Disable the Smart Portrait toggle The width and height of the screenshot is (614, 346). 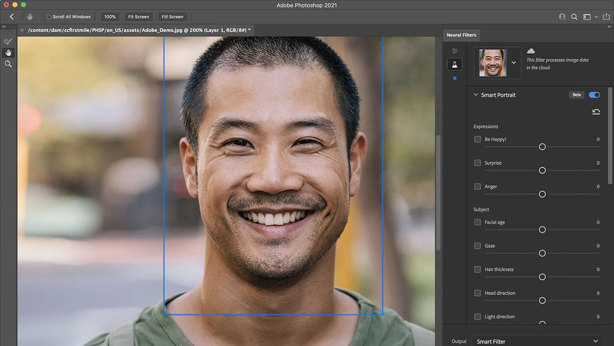pos(594,95)
